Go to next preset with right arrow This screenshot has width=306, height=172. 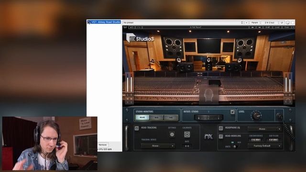point(260,28)
